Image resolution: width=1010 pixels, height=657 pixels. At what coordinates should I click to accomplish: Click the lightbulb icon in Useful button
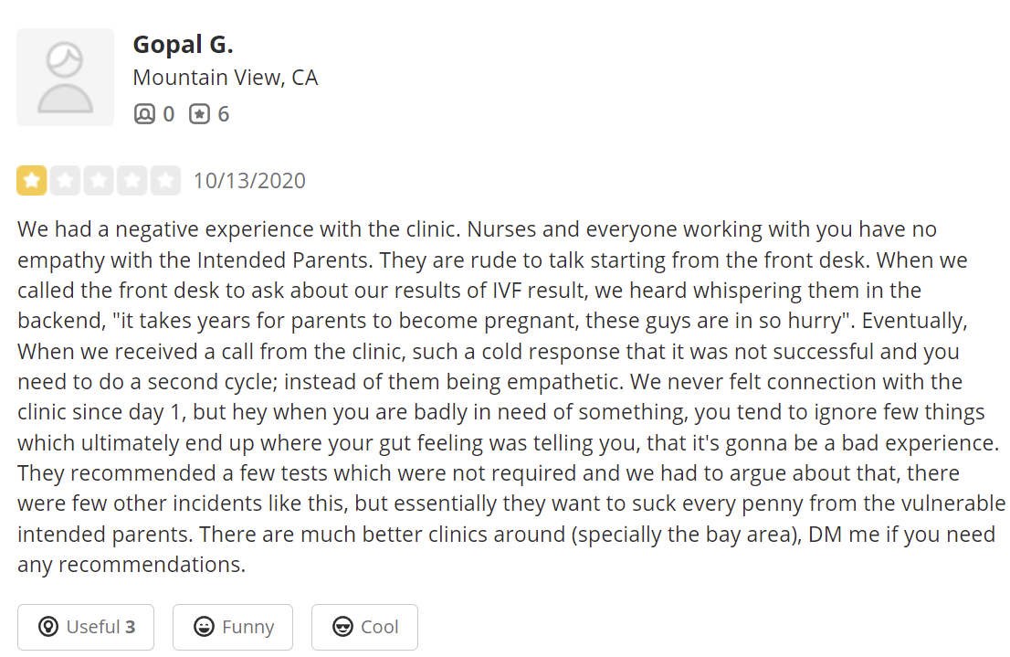coord(48,627)
